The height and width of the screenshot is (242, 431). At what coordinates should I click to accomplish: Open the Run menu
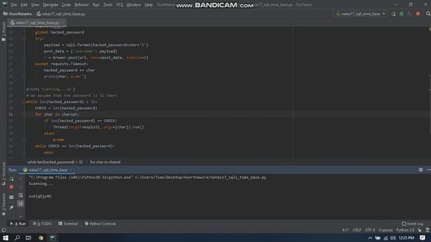(96, 5)
